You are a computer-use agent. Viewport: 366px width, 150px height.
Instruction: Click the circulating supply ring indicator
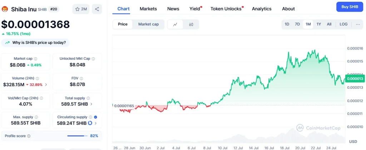click(x=90, y=123)
